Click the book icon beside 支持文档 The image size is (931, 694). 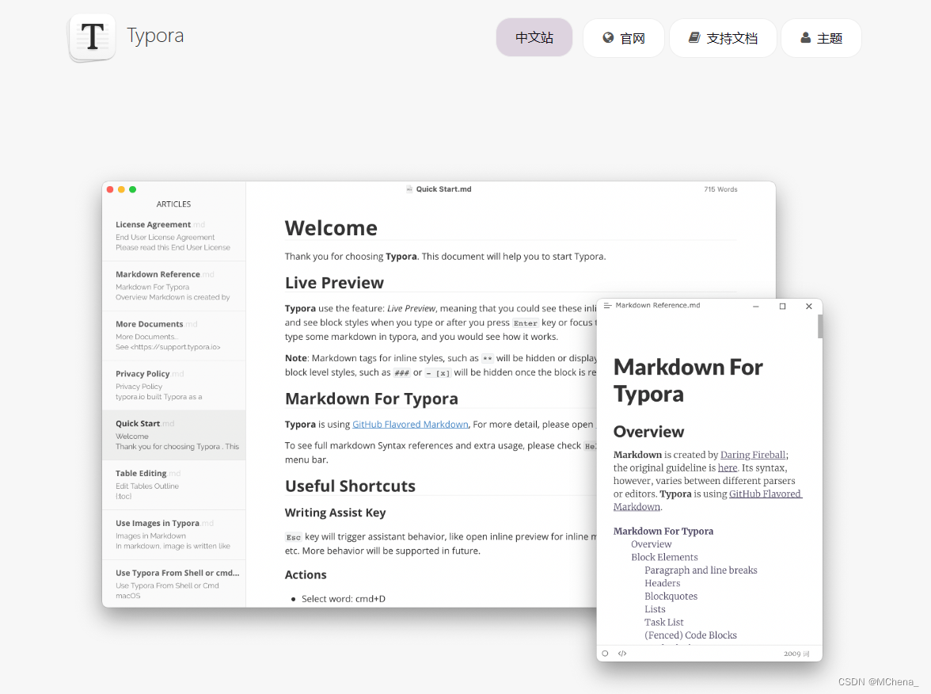(694, 37)
